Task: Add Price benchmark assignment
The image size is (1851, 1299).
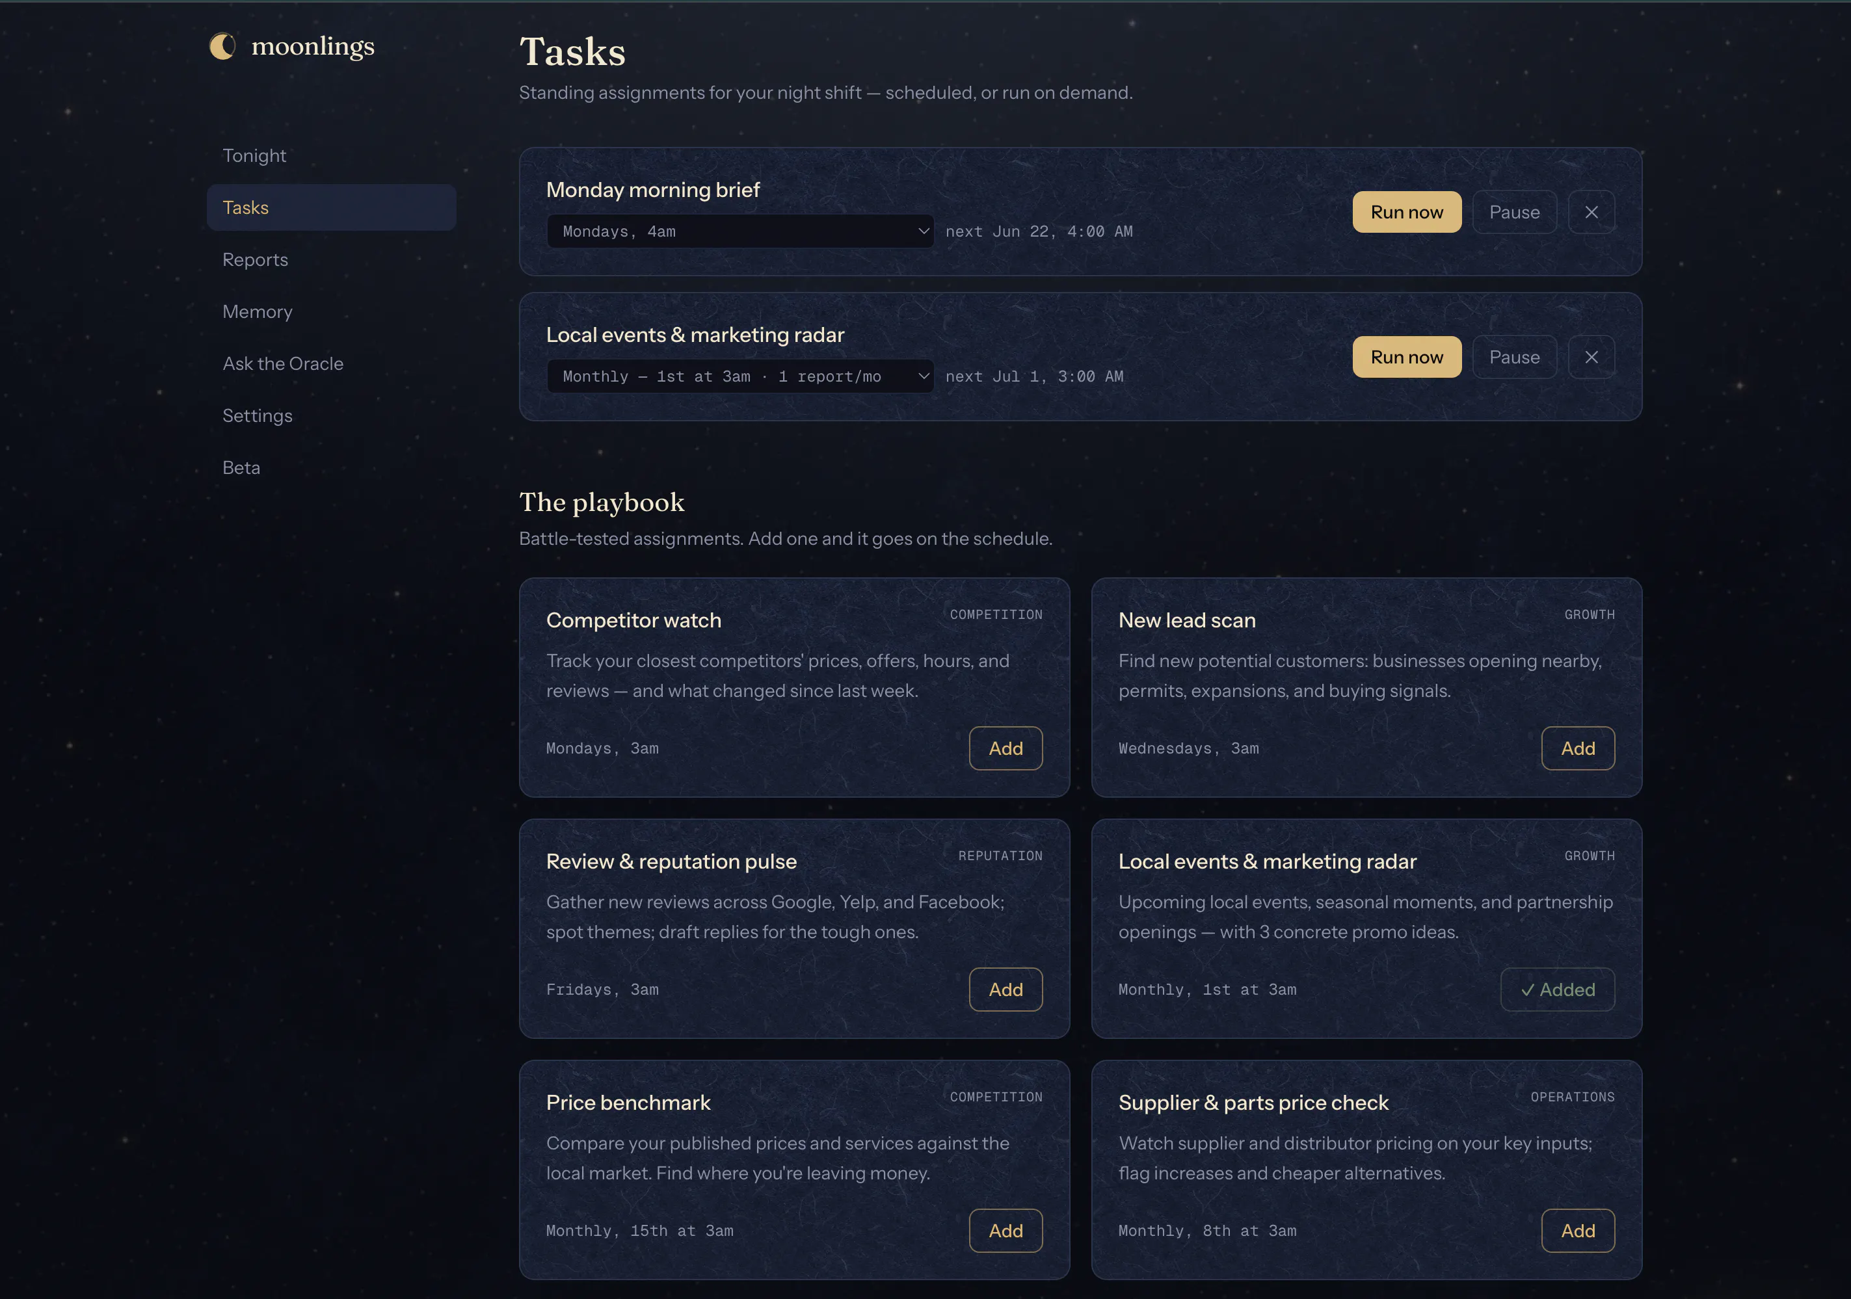Action: pyautogui.click(x=1005, y=1231)
